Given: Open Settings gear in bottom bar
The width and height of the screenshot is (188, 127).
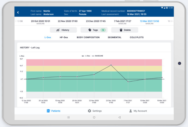Looking at the screenshot, I should pos(94,111).
